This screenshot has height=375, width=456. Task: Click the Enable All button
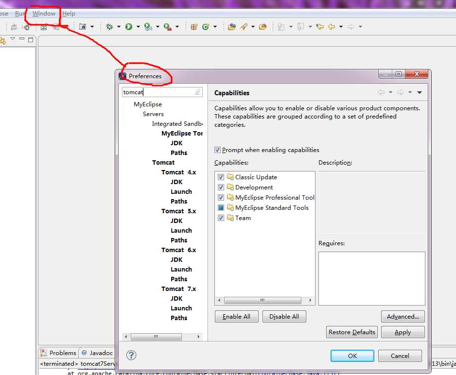(236, 317)
